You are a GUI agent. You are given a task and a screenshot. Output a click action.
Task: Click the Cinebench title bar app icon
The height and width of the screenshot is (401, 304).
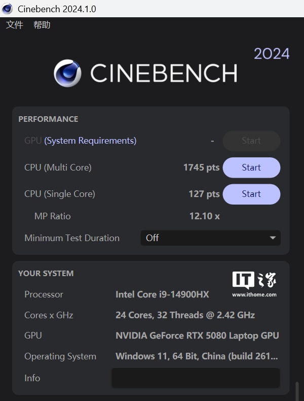pyautogui.click(x=8, y=9)
